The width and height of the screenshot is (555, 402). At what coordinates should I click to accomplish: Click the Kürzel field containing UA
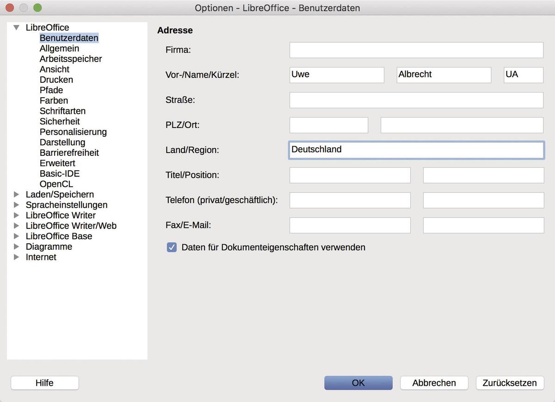tap(523, 75)
